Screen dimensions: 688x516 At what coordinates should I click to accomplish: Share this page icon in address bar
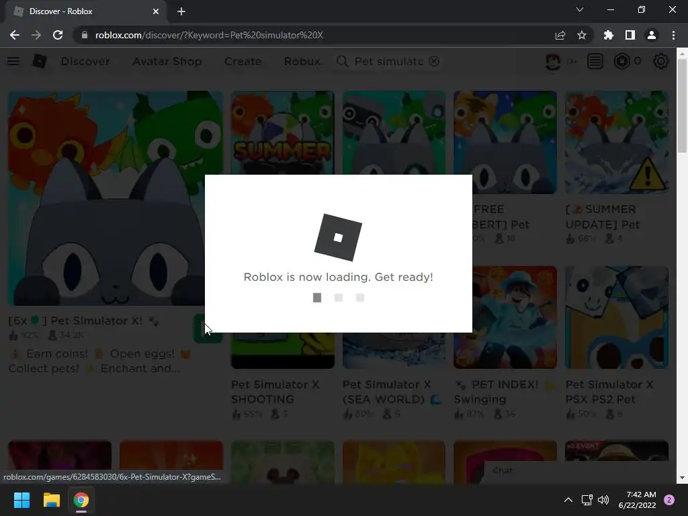[560, 35]
